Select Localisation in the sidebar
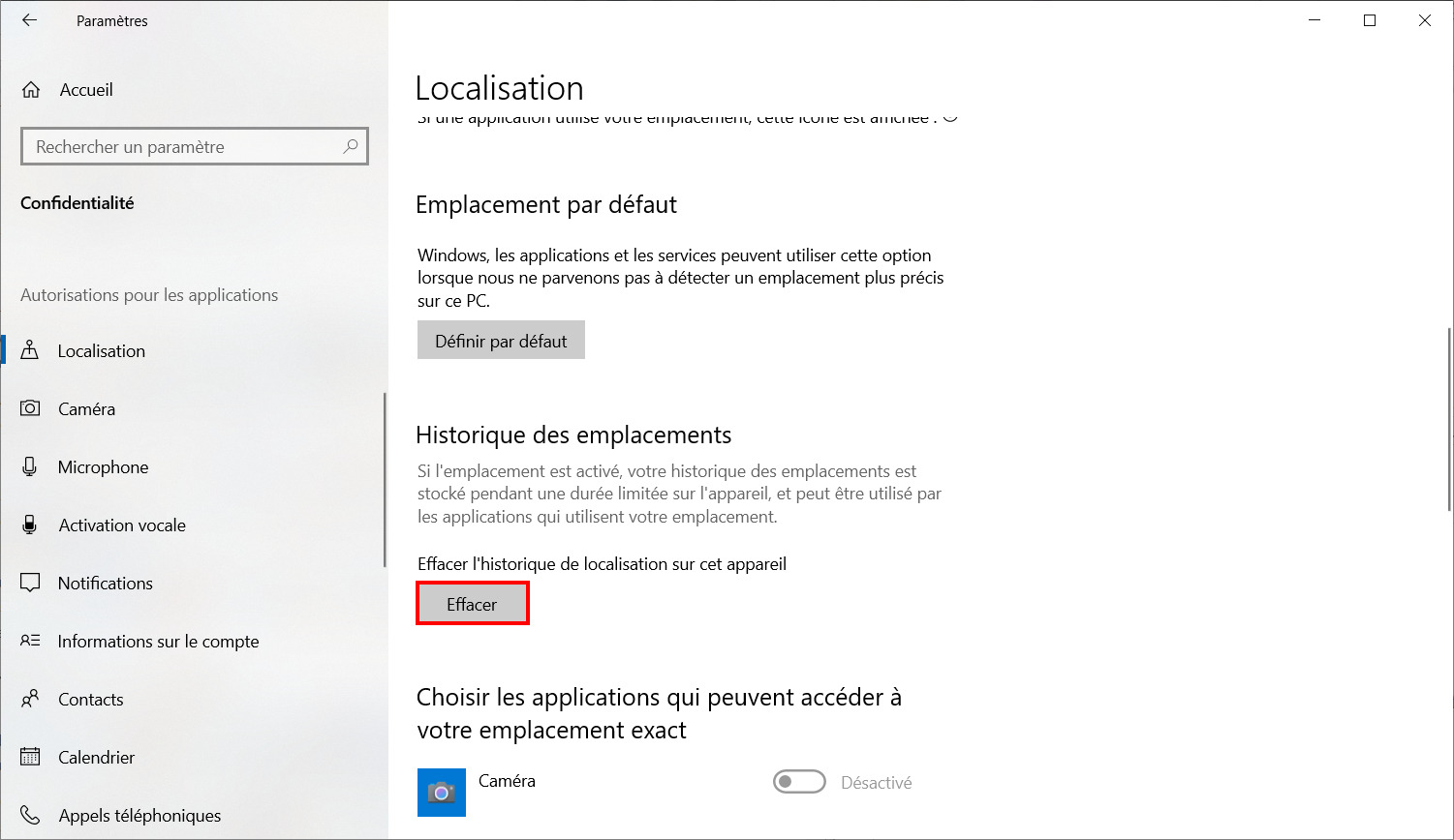This screenshot has height=840, width=1454. 194,350
